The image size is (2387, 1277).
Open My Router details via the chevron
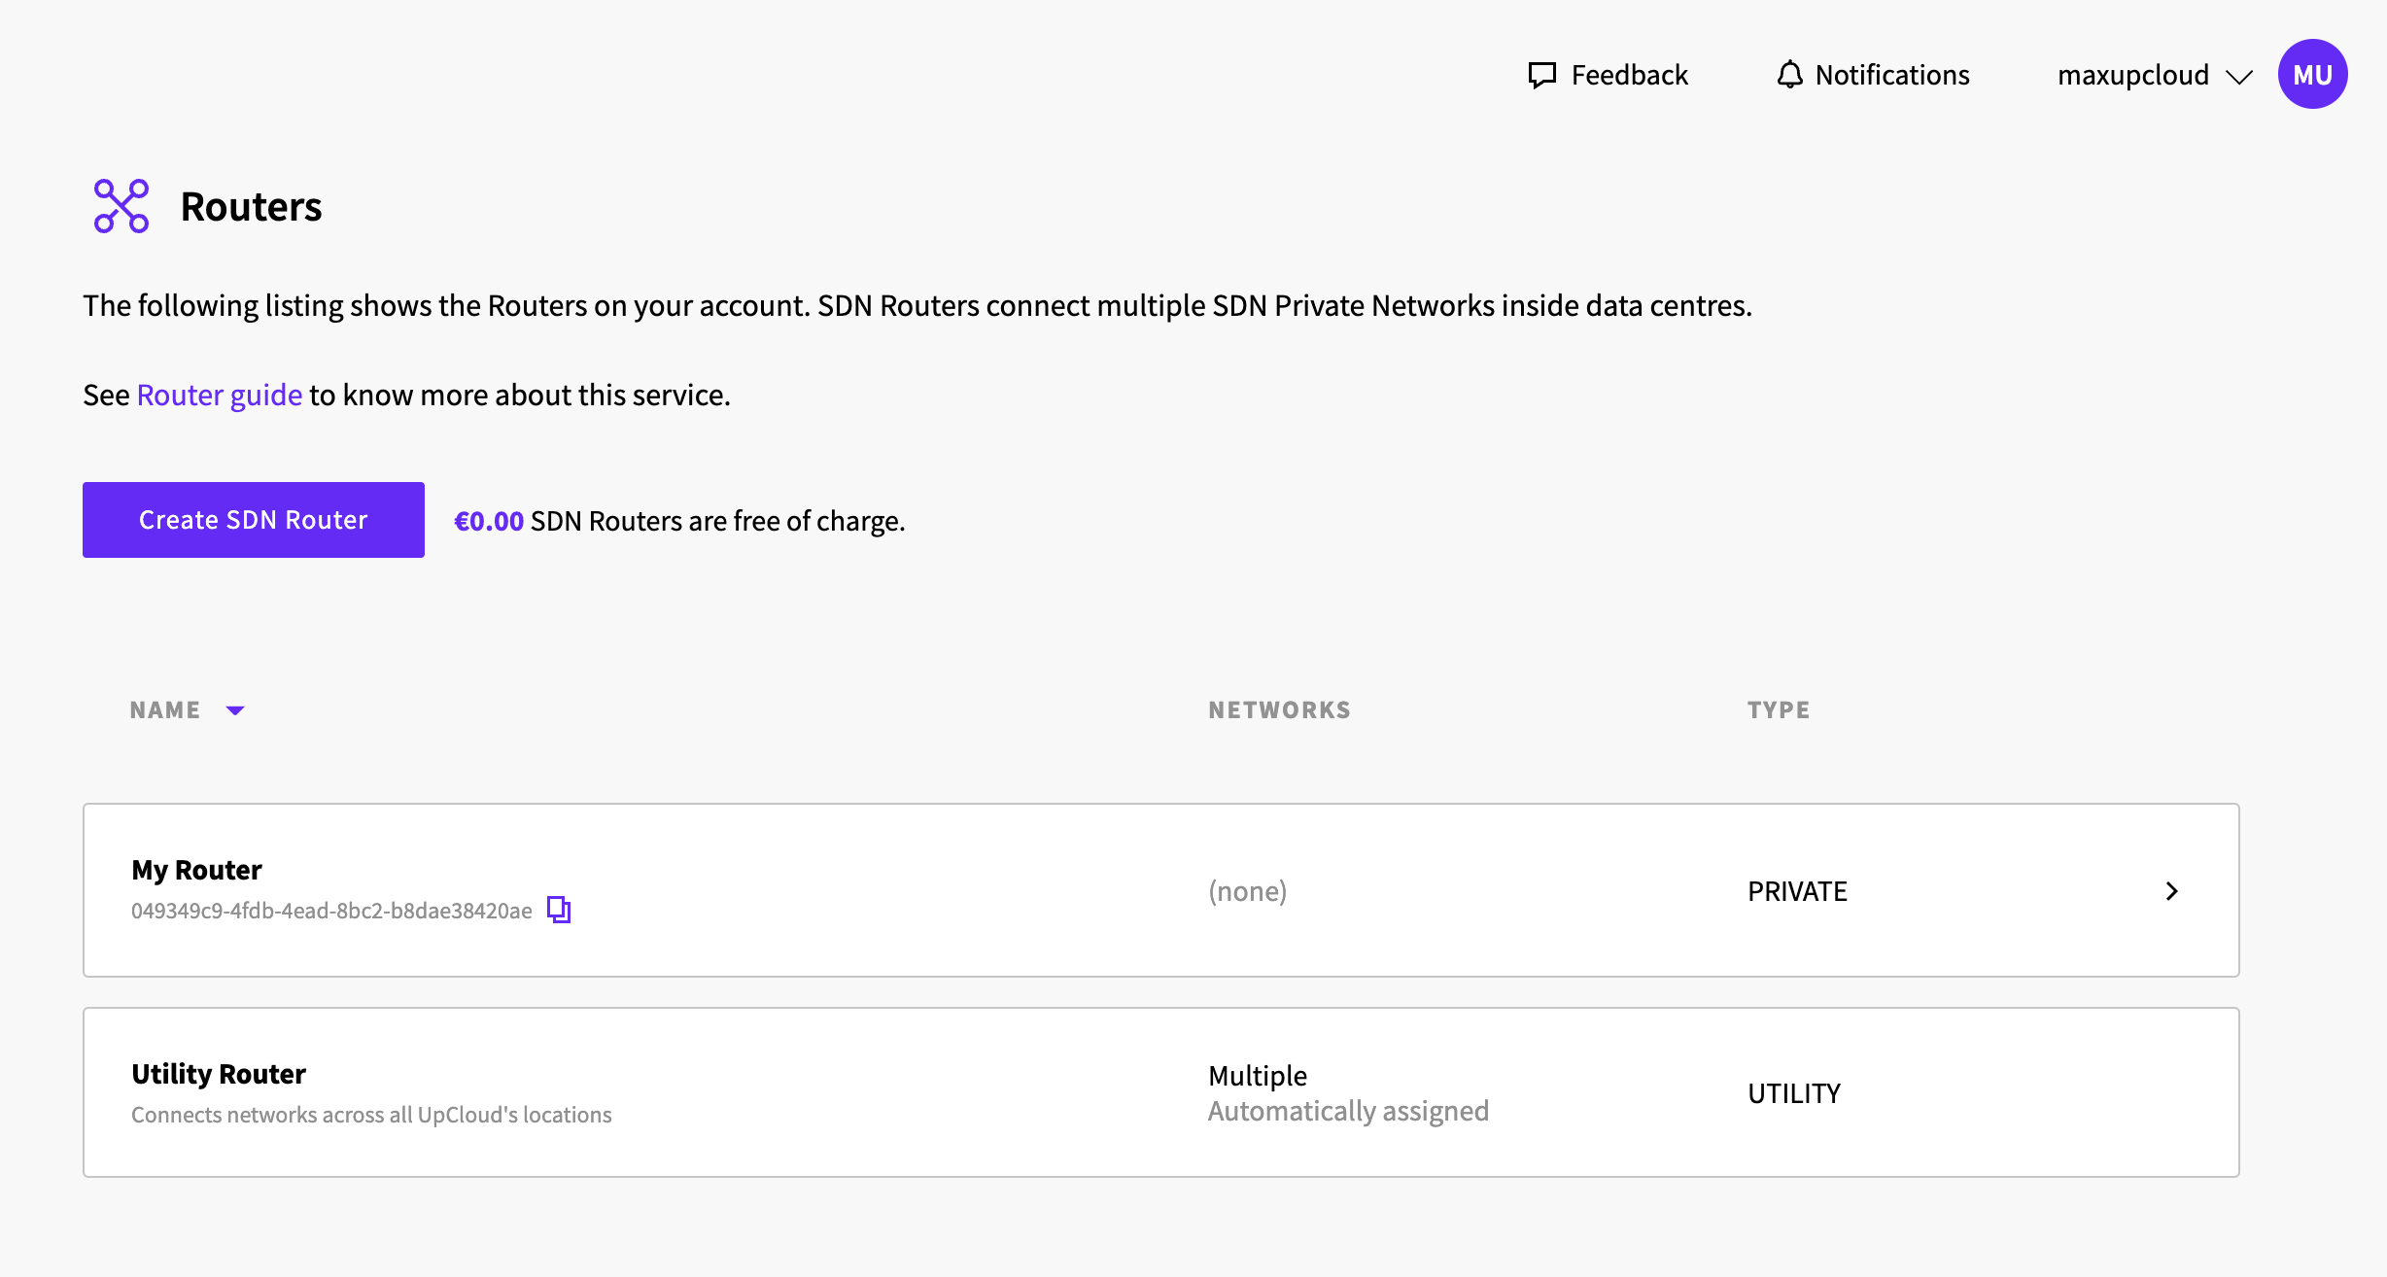tap(2172, 891)
